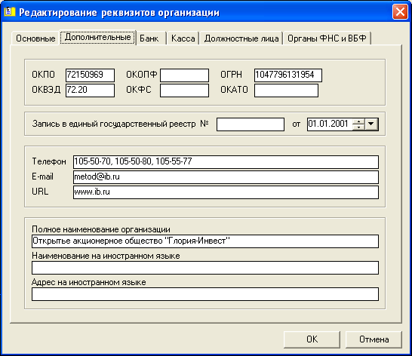This screenshot has height=356, width=412.
Task: Open Органы ФНС и ВБФ tab
Action: pos(327,38)
